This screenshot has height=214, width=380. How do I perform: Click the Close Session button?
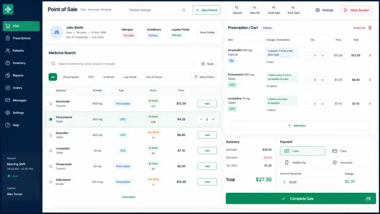[x=356, y=10]
